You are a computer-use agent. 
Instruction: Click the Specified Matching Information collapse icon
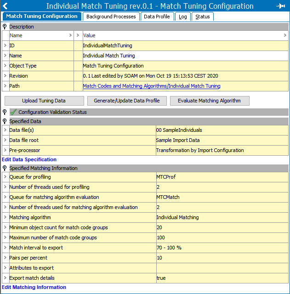pyautogui.click(x=5, y=169)
